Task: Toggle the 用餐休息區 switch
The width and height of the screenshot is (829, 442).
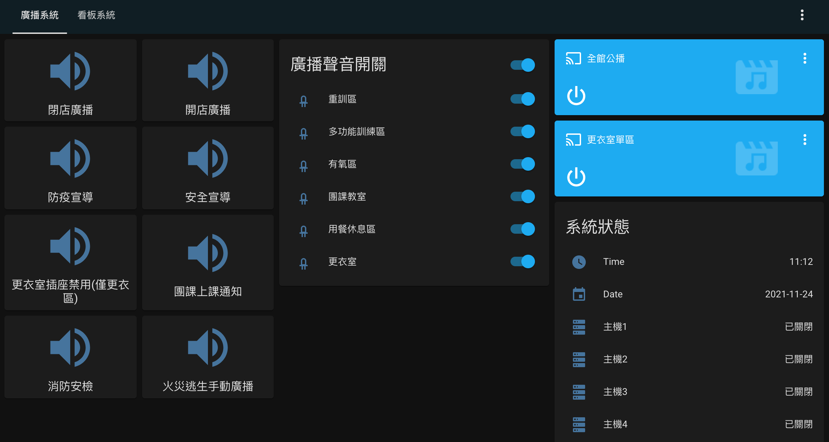Action: 523,229
